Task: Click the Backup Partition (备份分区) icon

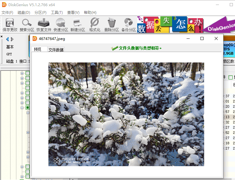Action: point(128,25)
